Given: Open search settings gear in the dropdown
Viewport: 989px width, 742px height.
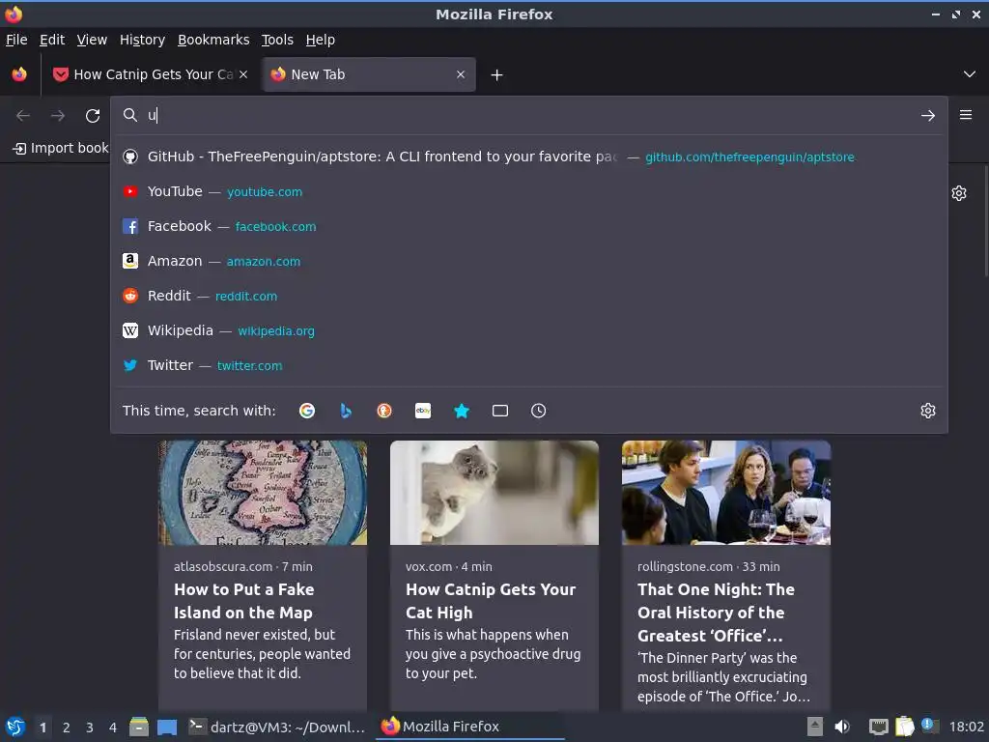Looking at the screenshot, I should [x=928, y=411].
